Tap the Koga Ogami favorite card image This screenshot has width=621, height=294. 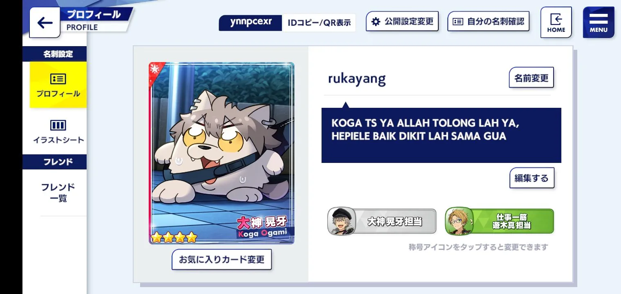click(x=221, y=153)
